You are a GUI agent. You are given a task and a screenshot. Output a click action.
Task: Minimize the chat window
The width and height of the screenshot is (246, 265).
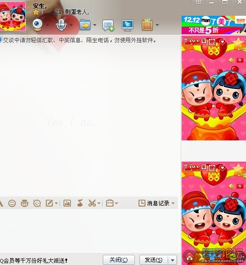coord(211,2)
